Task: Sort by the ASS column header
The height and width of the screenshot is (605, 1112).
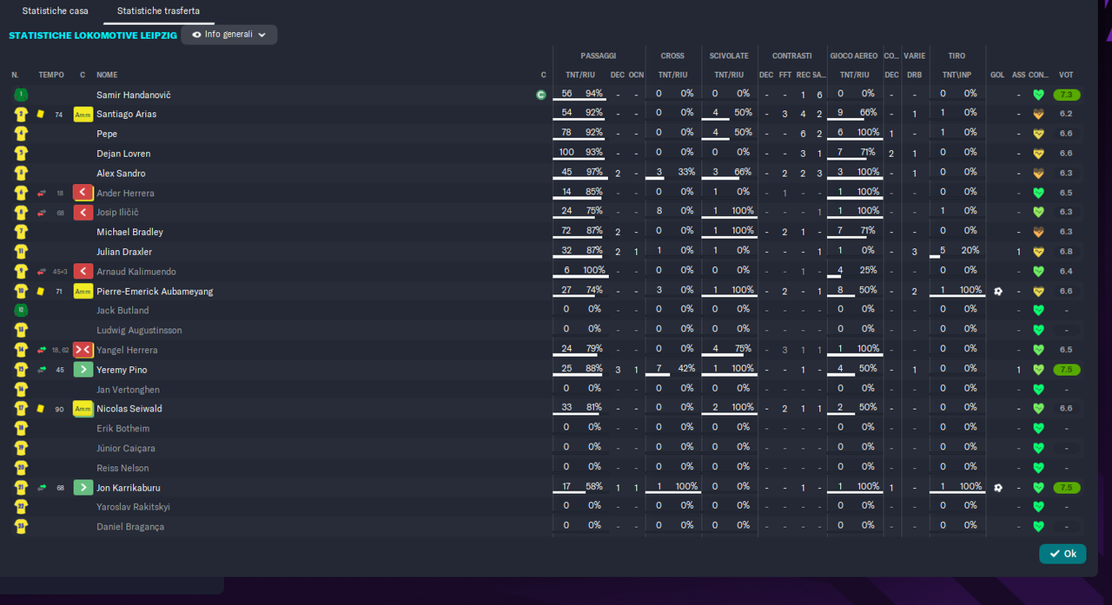Action: [1018, 75]
